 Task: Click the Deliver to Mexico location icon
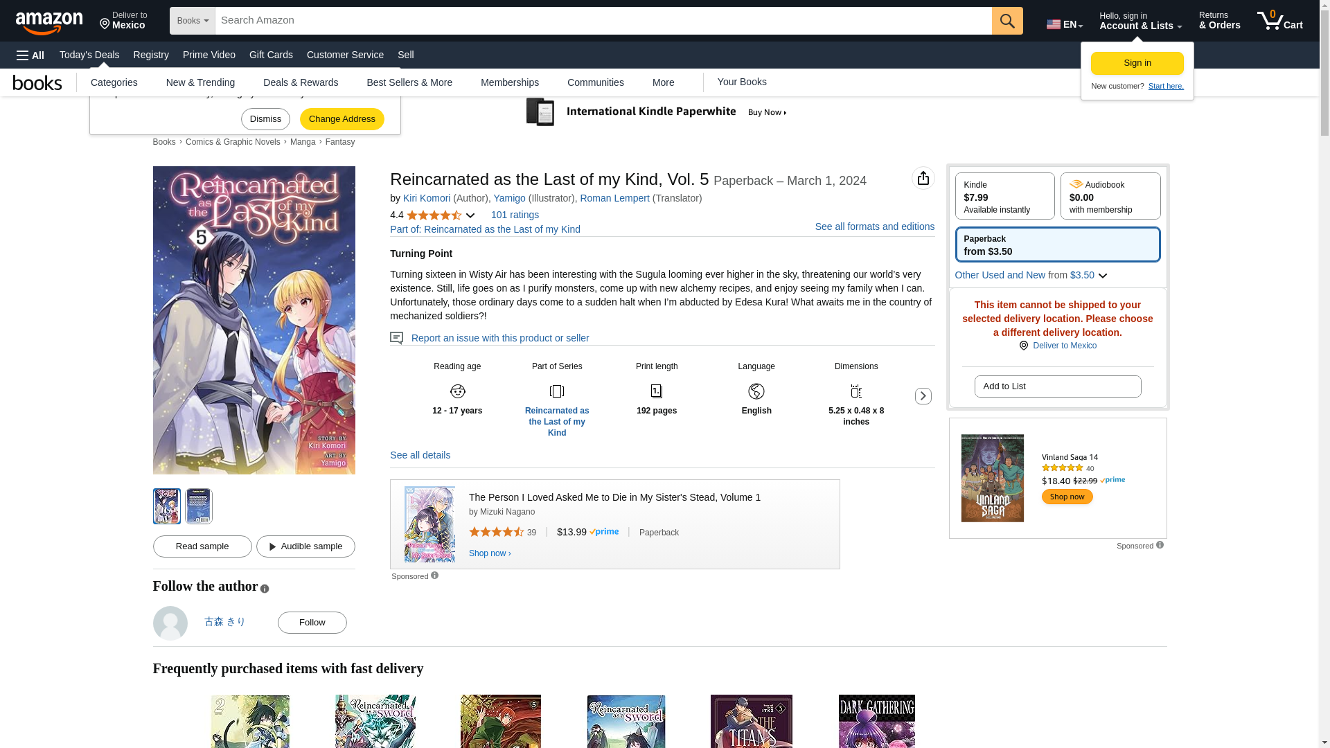pos(1023,346)
